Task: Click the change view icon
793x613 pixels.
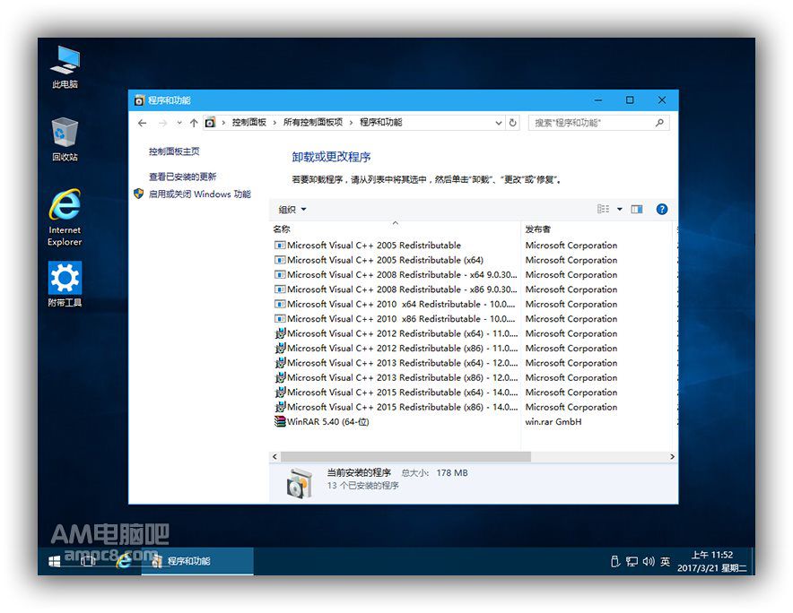Action: click(x=603, y=209)
